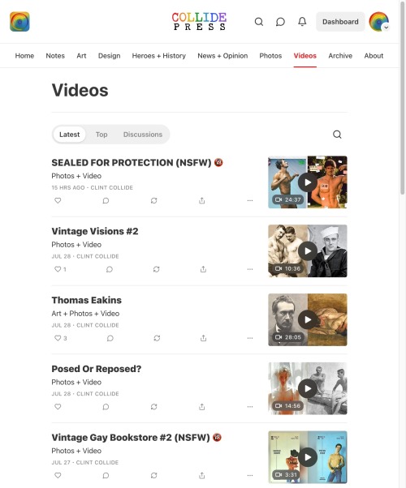Image resolution: width=406 pixels, height=488 pixels.
Task: Like the Posed Or Reposed? post
Action: [58, 407]
